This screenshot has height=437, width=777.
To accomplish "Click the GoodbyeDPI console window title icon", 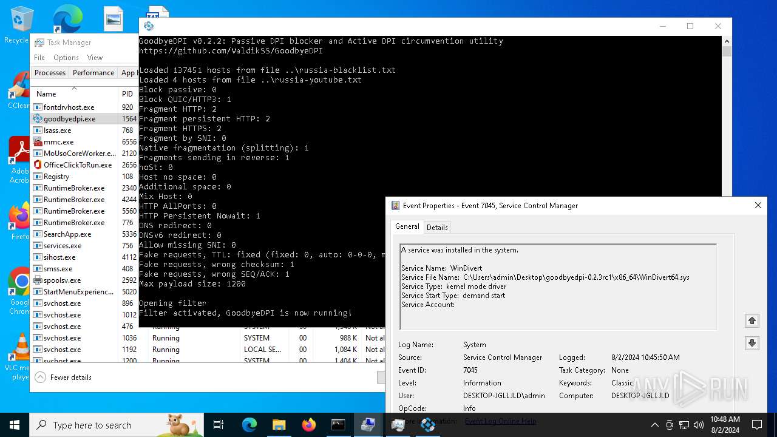I will click(x=149, y=26).
